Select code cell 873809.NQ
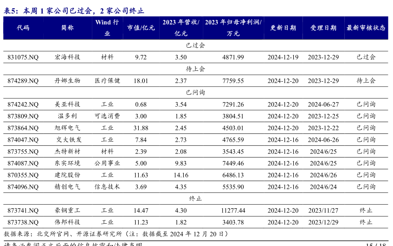Viewport: 393px width, 246px height. 23,116
